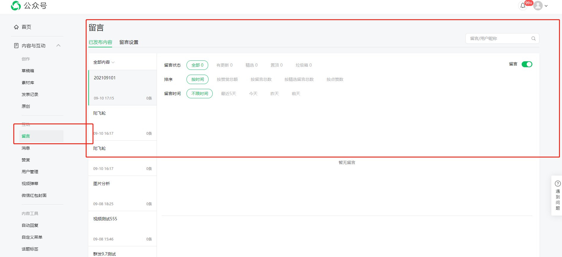Open 发表记录 in the sidebar
Image resolution: width=562 pixels, height=257 pixels.
(x=30, y=94)
